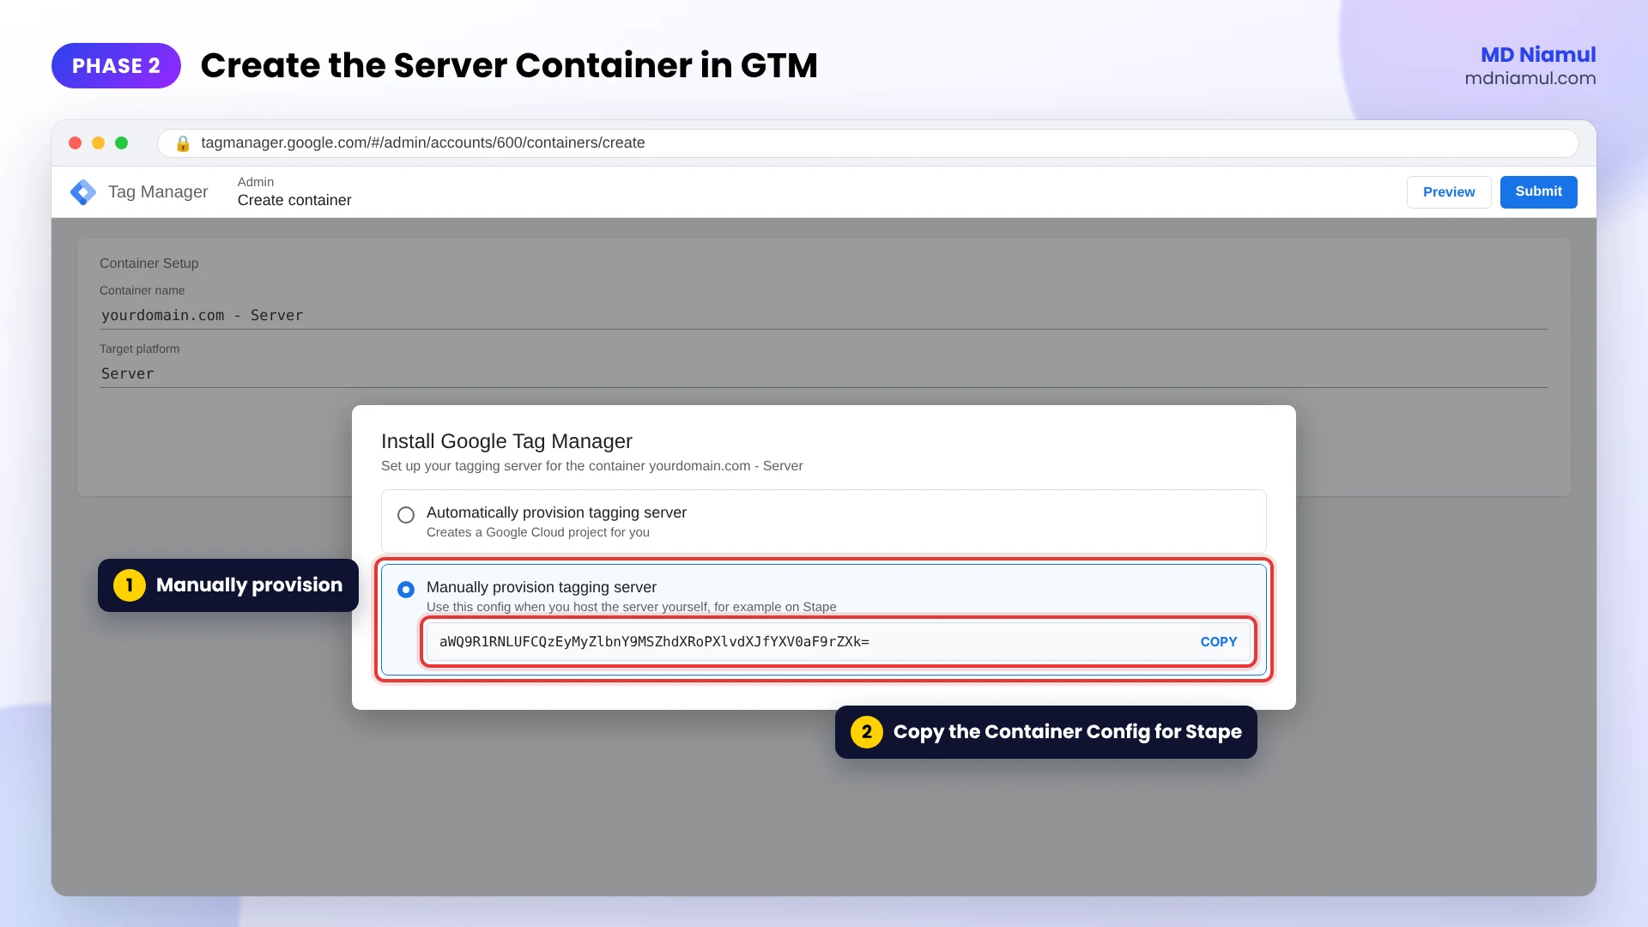Click the blue Submit button

click(x=1538, y=192)
